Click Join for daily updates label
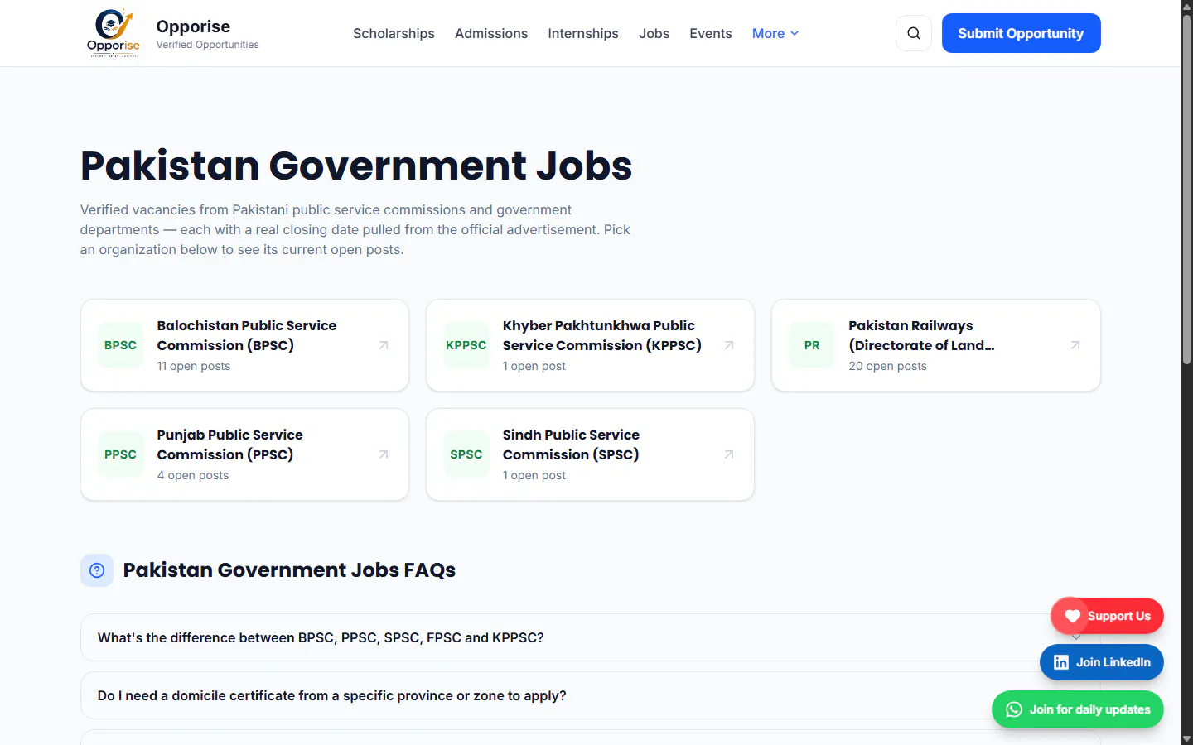Image resolution: width=1193 pixels, height=745 pixels. 1089,709
